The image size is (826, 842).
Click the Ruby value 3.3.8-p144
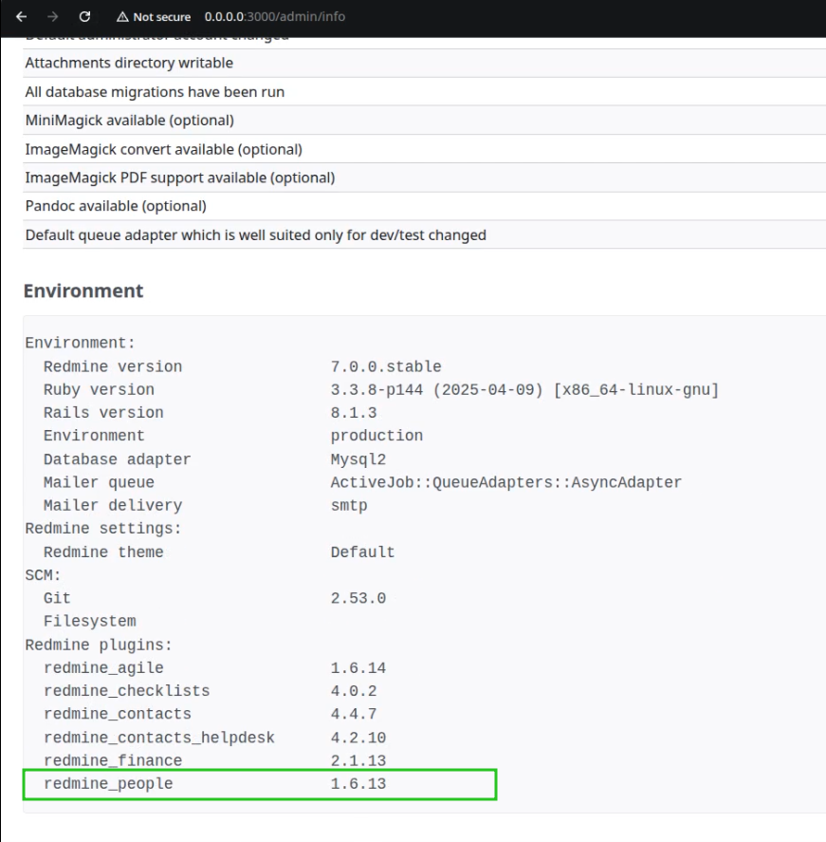click(376, 390)
